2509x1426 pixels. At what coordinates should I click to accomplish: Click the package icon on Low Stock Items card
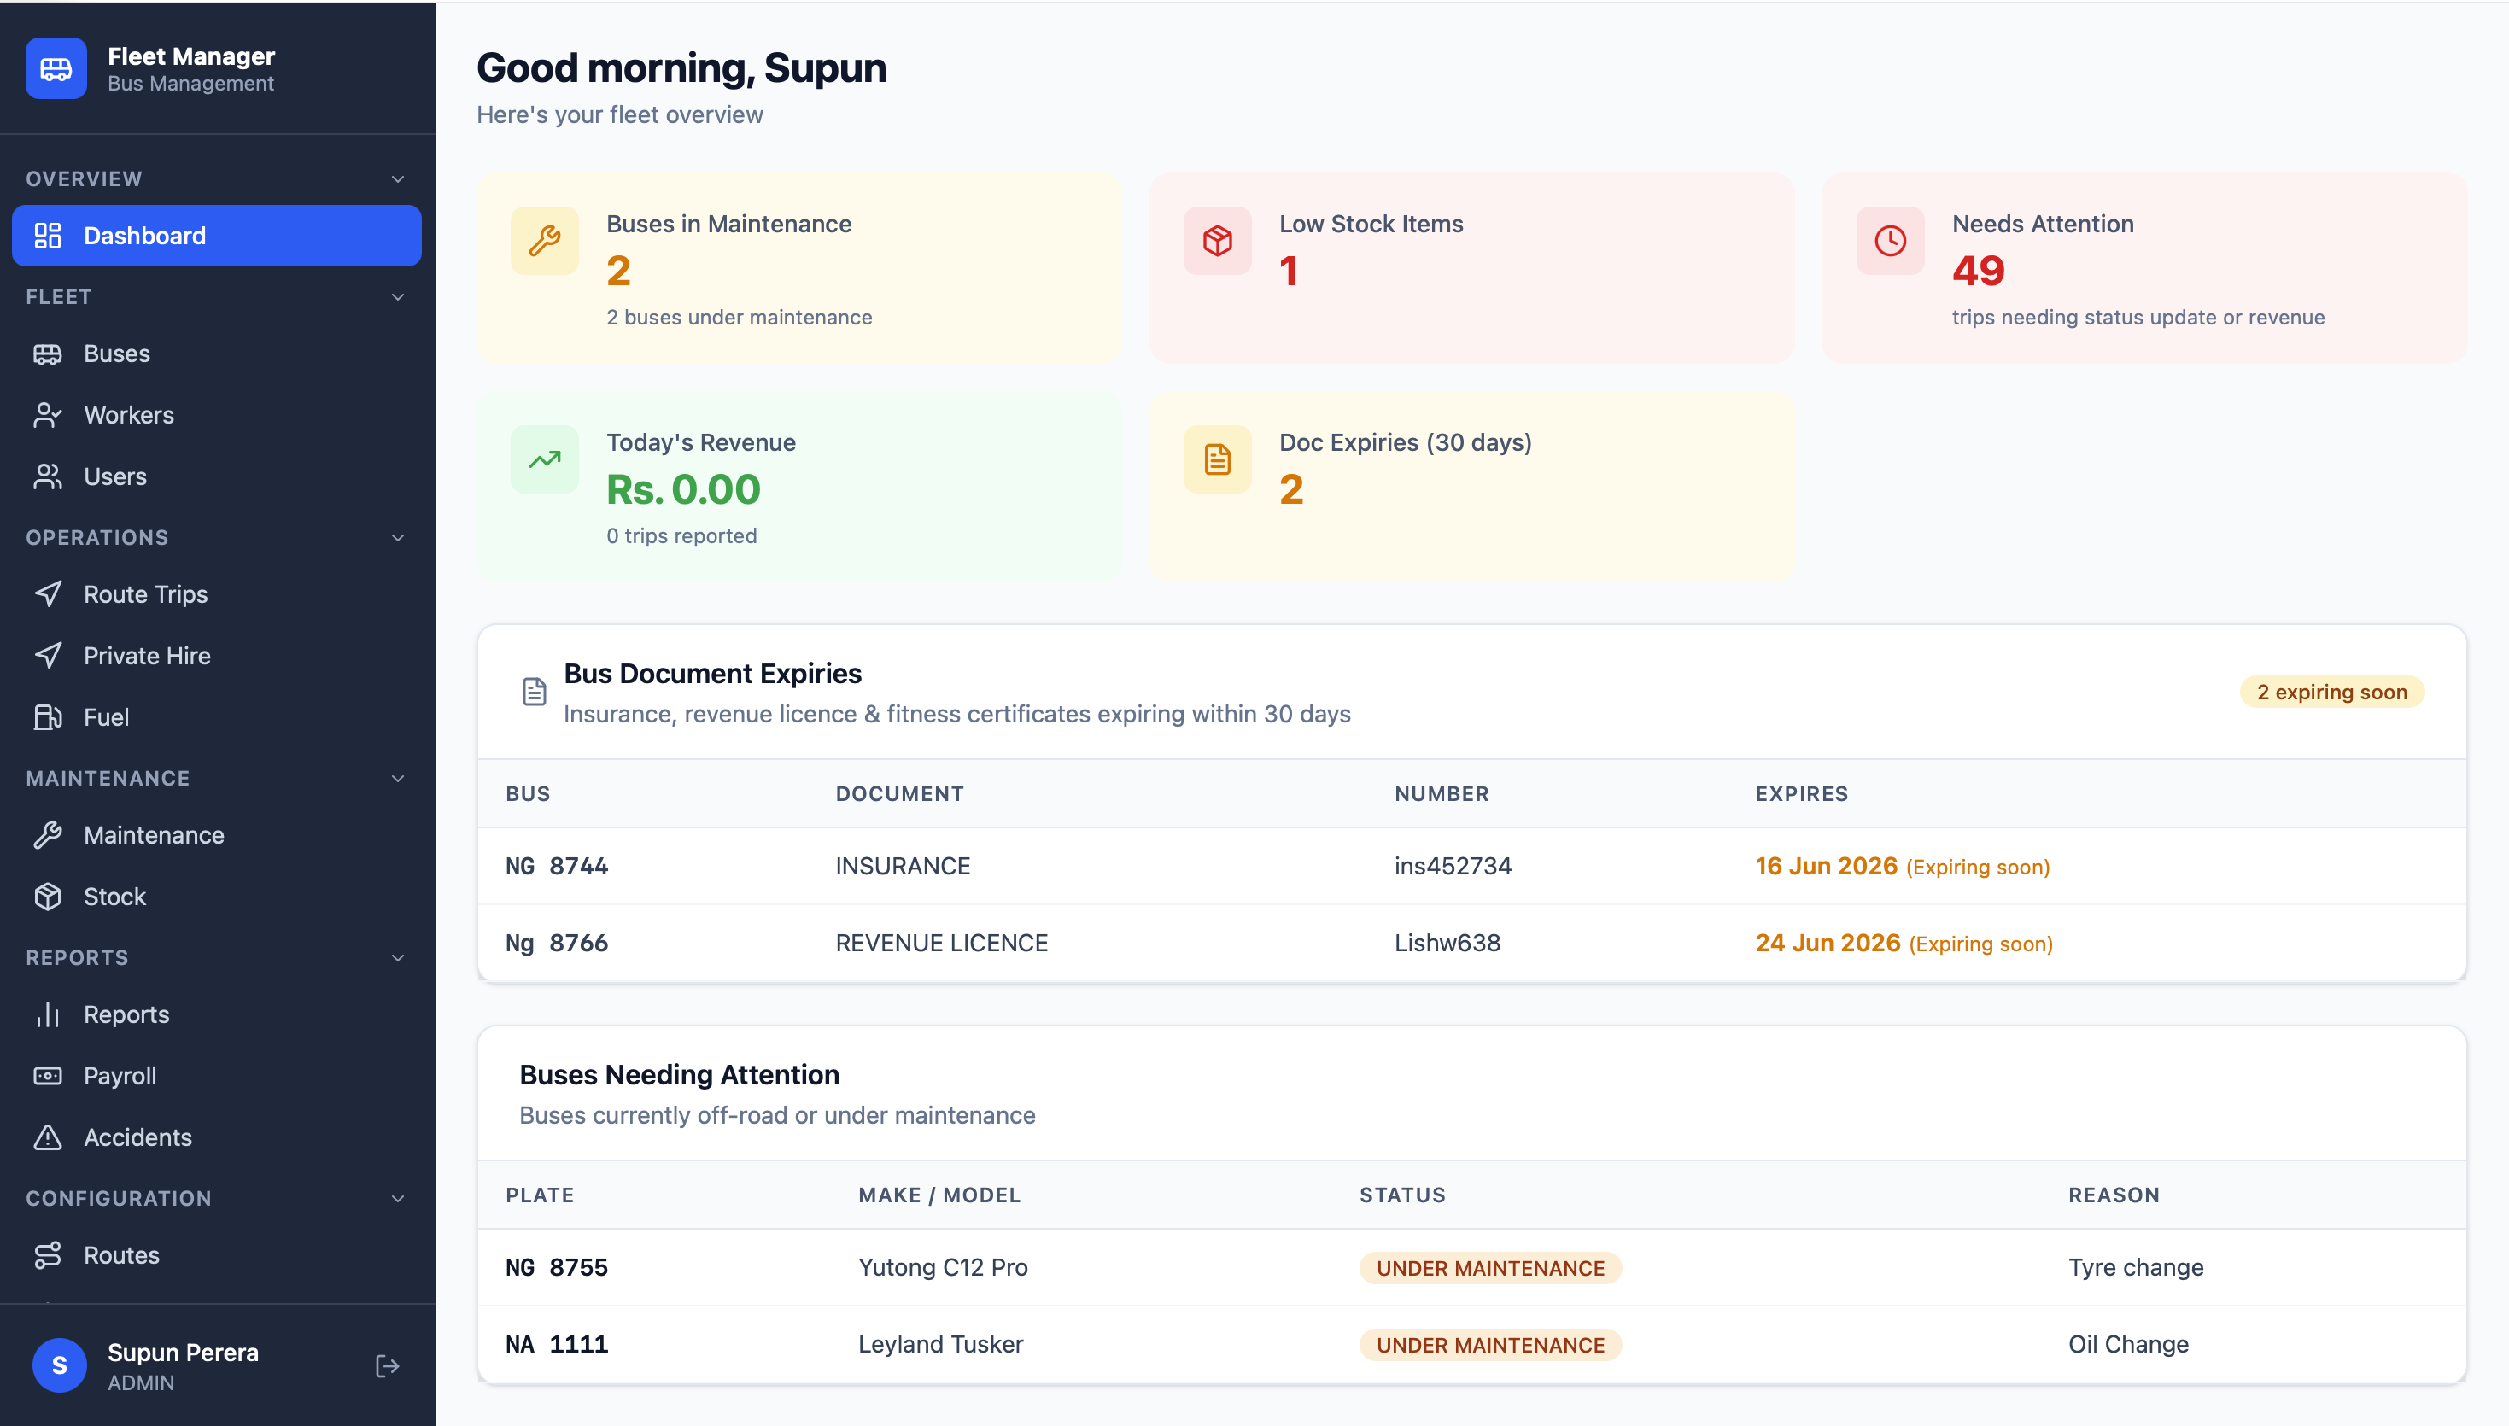(1217, 241)
